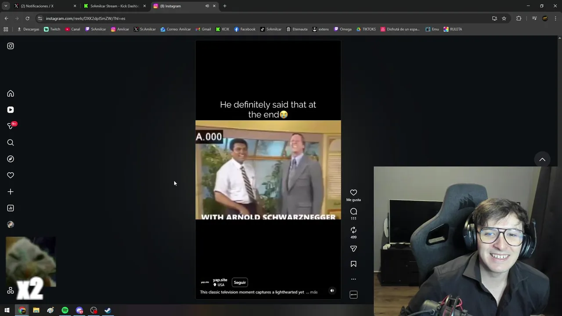562x316 pixels.
Task: Open the Twitch bookmark
Action: coord(52,29)
